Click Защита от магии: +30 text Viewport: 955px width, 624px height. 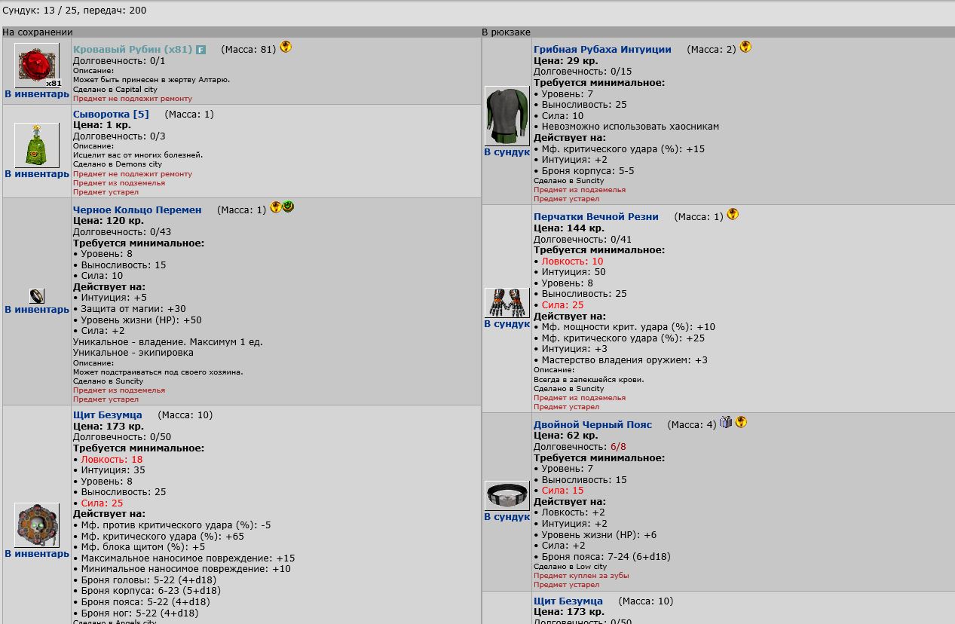tap(133, 309)
